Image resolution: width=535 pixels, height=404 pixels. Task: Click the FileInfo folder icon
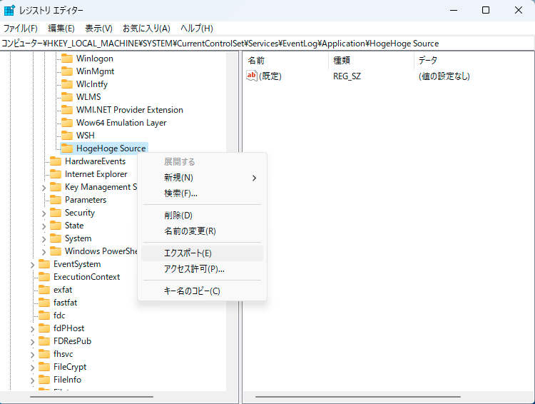point(44,380)
